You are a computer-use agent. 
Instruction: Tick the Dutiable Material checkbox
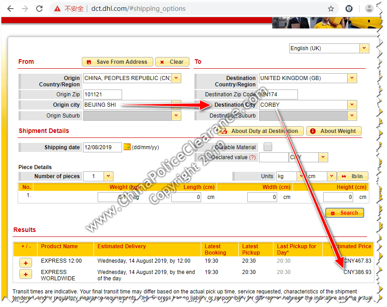coord(268,147)
